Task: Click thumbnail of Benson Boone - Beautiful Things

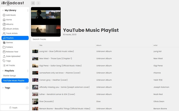Action: (35, 109)
